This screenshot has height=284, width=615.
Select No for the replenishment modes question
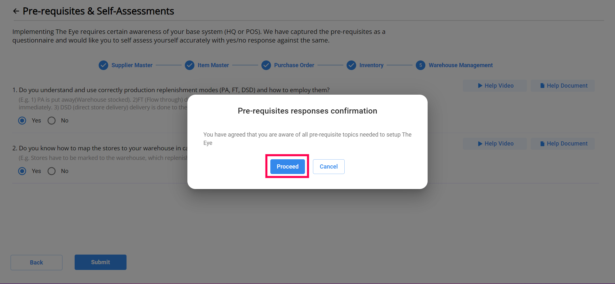pos(52,121)
